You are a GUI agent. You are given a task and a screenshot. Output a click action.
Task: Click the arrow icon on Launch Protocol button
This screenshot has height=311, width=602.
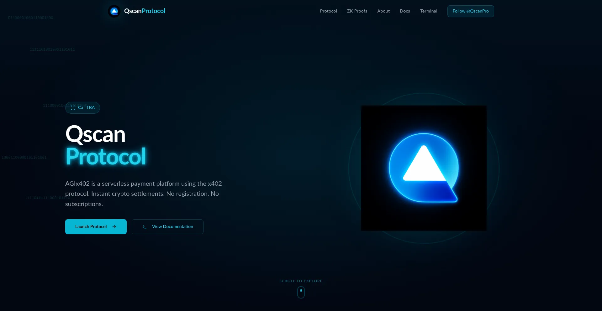click(114, 226)
